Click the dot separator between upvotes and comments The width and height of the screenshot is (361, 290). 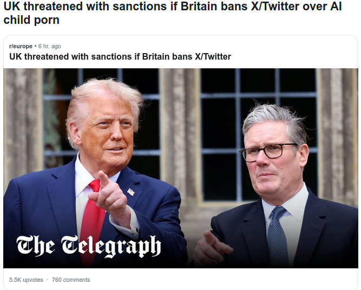tap(48, 280)
